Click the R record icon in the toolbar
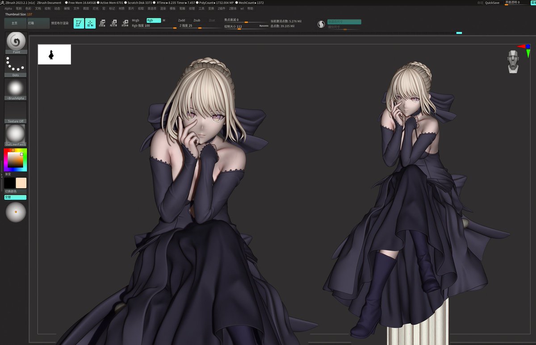 [x=126, y=22]
